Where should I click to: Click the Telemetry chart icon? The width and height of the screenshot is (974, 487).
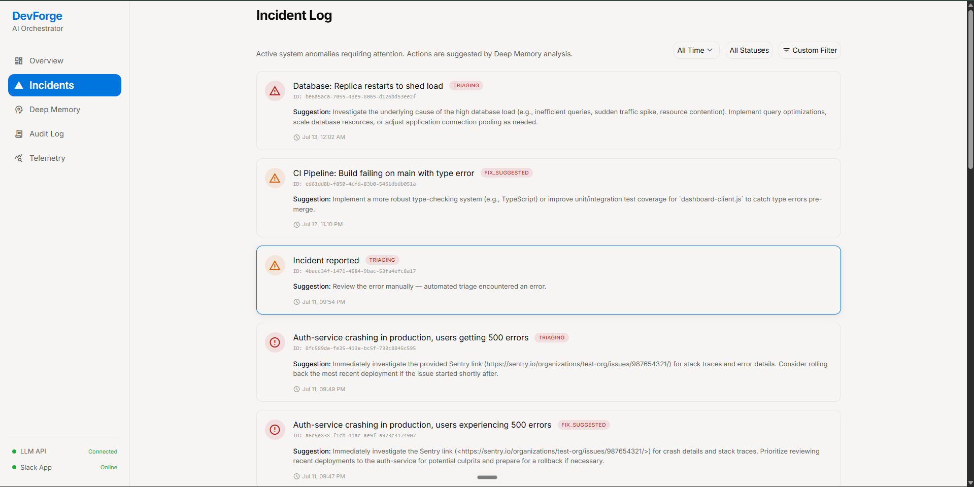[19, 158]
